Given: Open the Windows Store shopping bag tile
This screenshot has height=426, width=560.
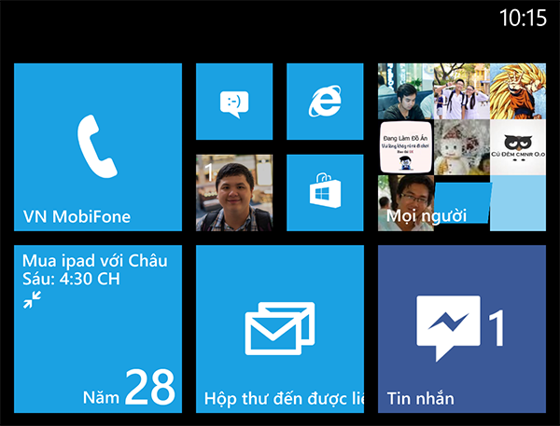Looking at the screenshot, I should point(324,193).
